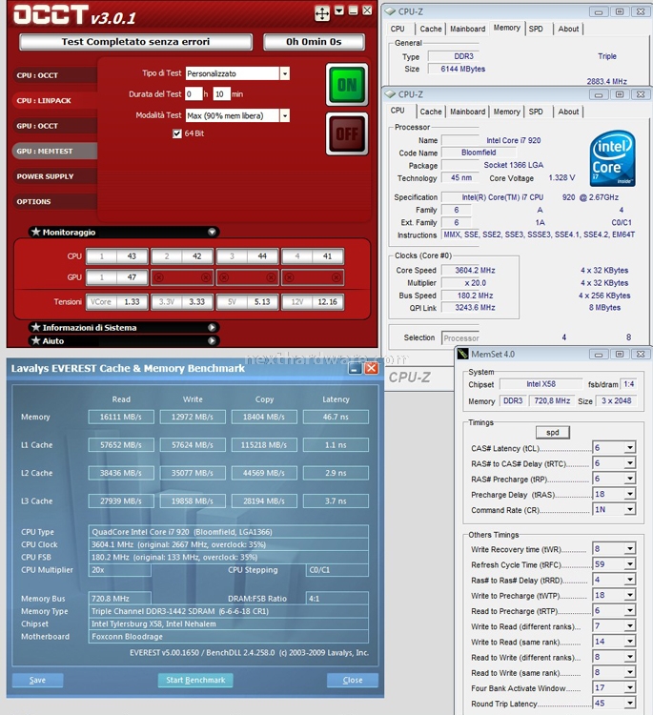Click the spd button in MemSet
Image resolution: width=653 pixels, height=715 pixels.
click(x=552, y=432)
